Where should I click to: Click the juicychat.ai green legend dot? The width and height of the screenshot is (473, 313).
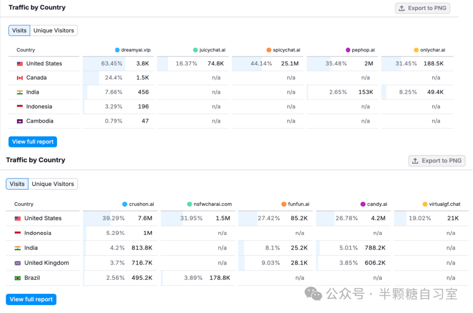(x=195, y=50)
